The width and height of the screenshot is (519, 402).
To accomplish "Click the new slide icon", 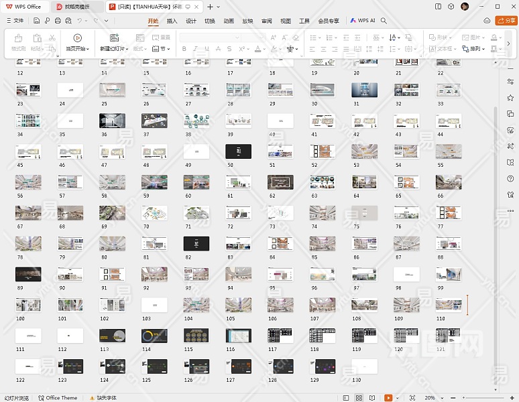I will tap(113, 38).
